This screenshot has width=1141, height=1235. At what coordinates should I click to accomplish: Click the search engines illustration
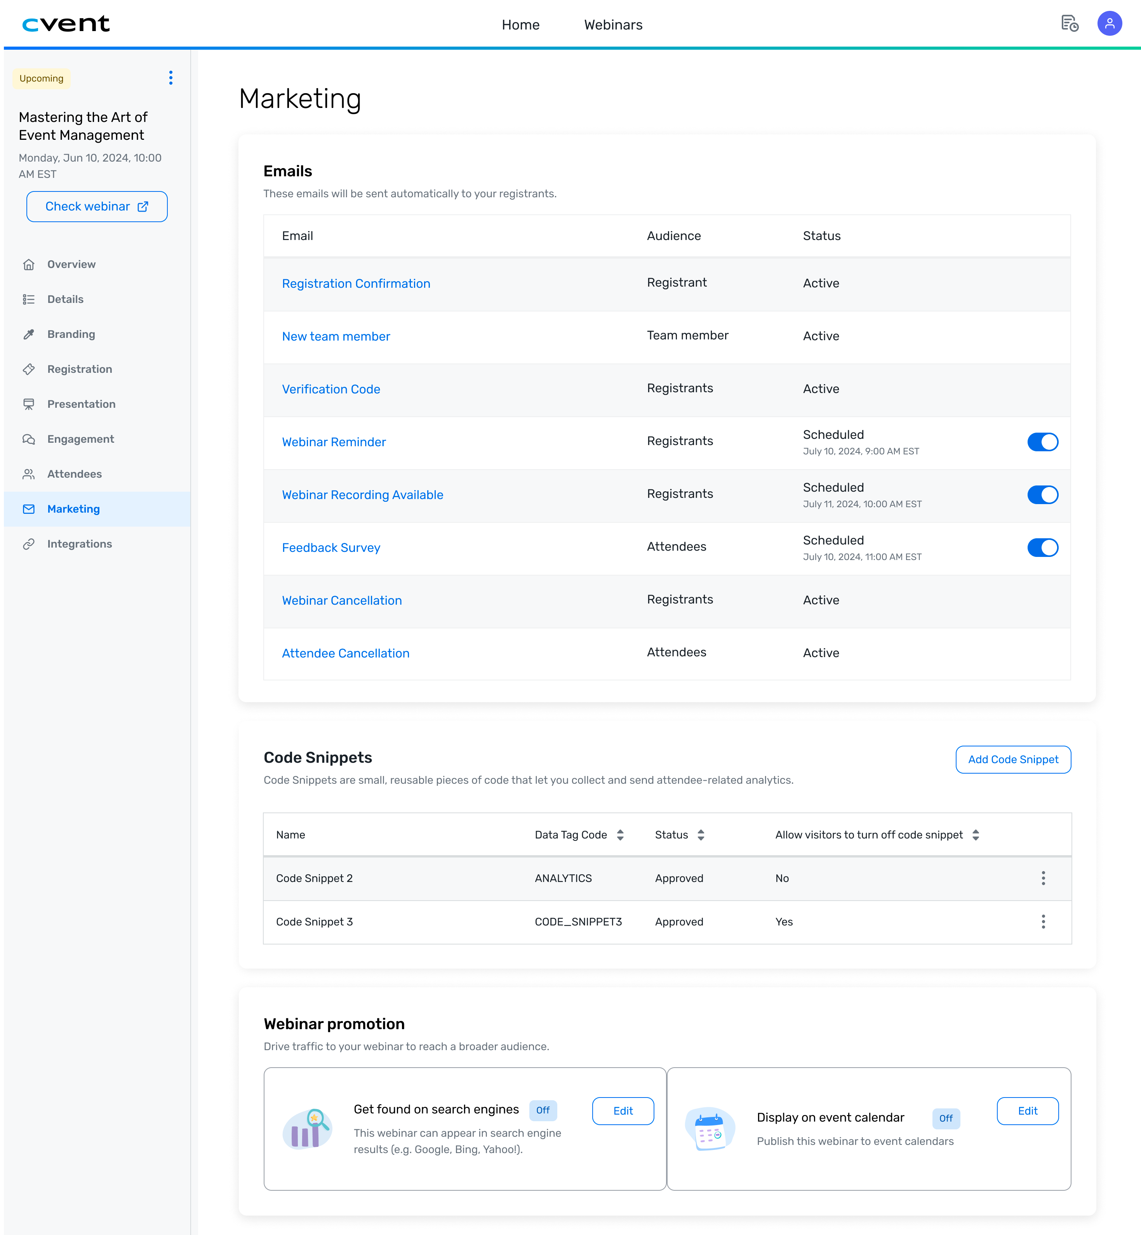point(307,1129)
